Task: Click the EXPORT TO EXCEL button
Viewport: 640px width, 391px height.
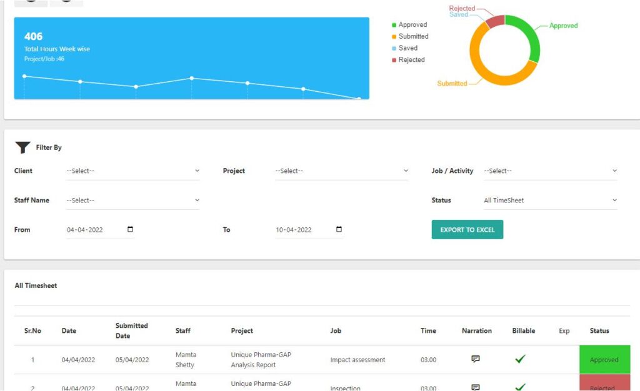Action: click(467, 229)
